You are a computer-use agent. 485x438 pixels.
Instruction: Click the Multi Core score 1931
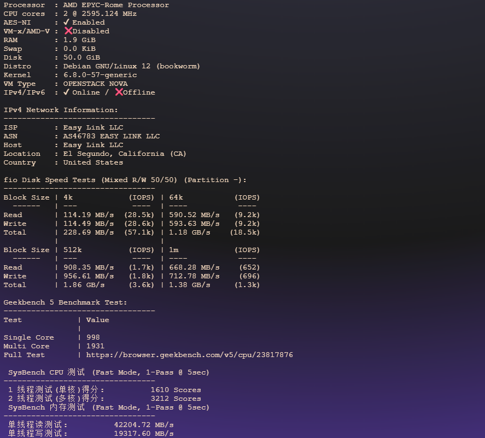tap(95, 346)
